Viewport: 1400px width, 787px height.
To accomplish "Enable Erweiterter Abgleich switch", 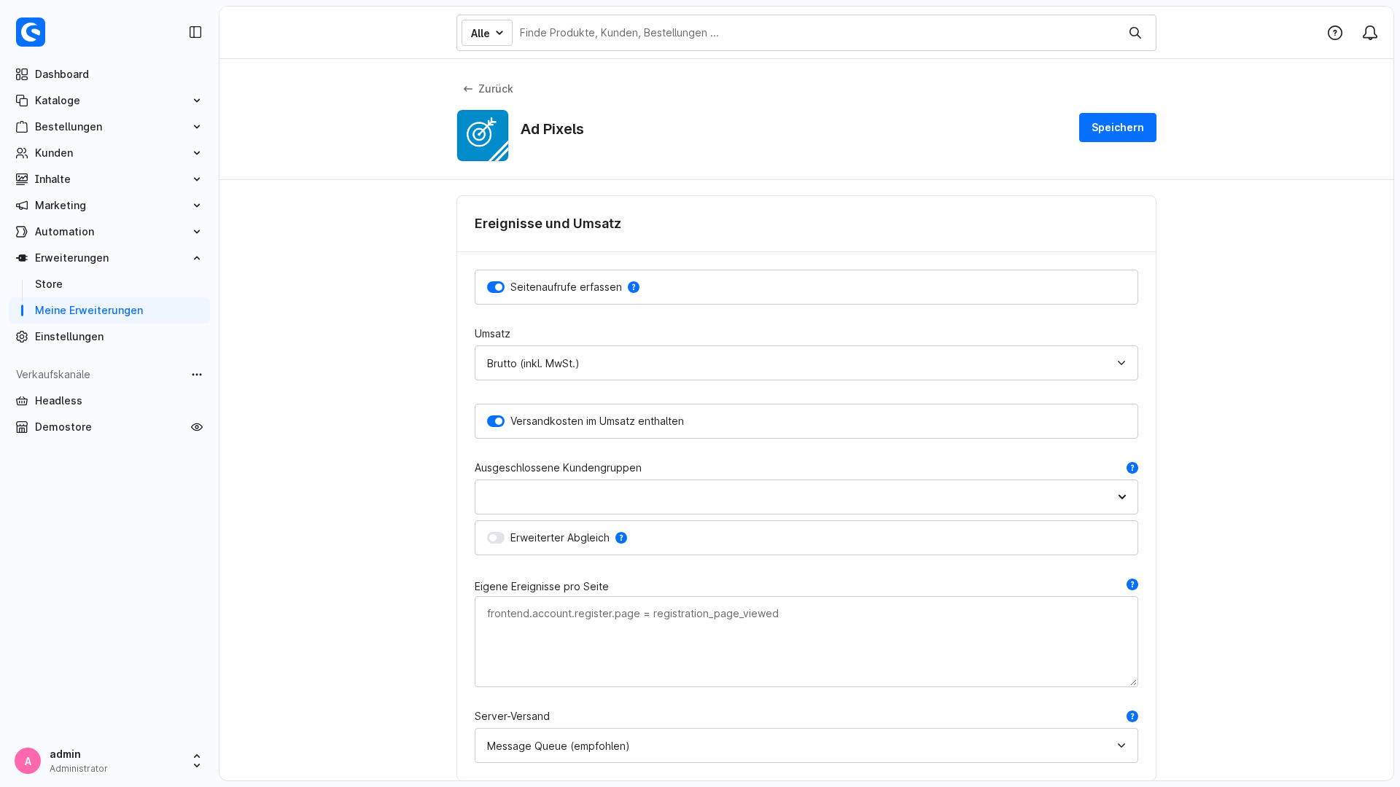I will [x=496, y=538].
